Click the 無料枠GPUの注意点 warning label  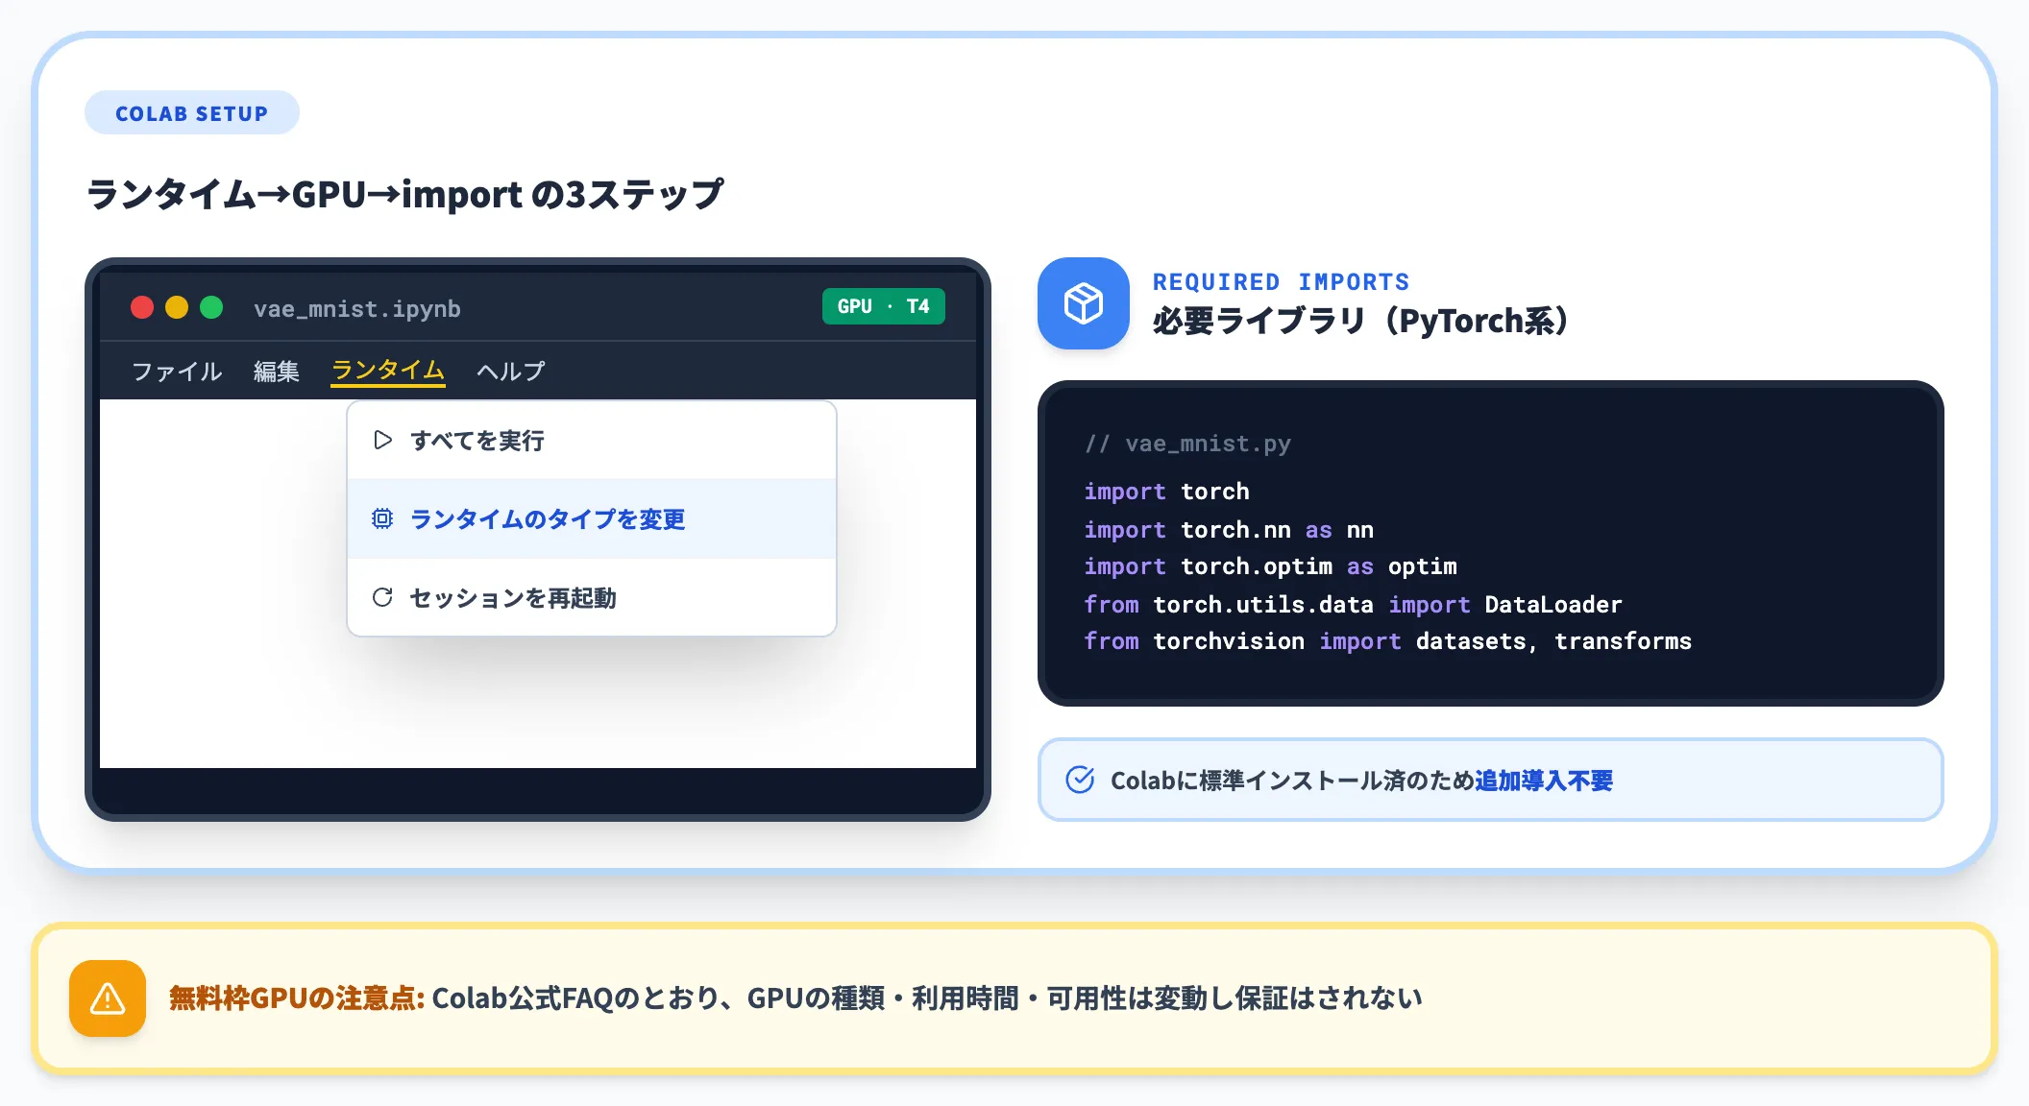coord(297,998)
